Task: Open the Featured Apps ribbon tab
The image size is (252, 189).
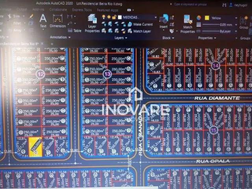Action: (107, 10)
